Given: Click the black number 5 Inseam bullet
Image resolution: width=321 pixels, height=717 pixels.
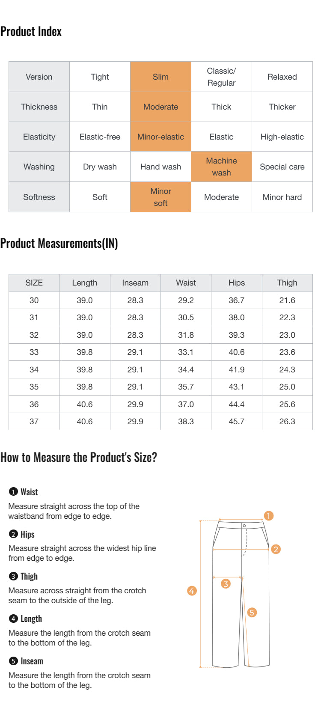Looking at the screenshot, I should coord(13,661).
